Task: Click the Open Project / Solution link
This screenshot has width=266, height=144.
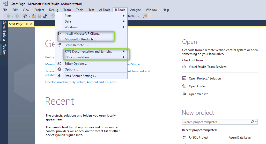Action: (x=205, y=78)
